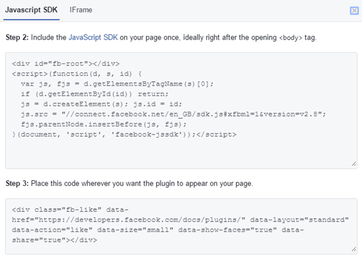Click the data-action="like" attribute line
The height and width of the screenshot is (264, 362).
coord(158,230)
